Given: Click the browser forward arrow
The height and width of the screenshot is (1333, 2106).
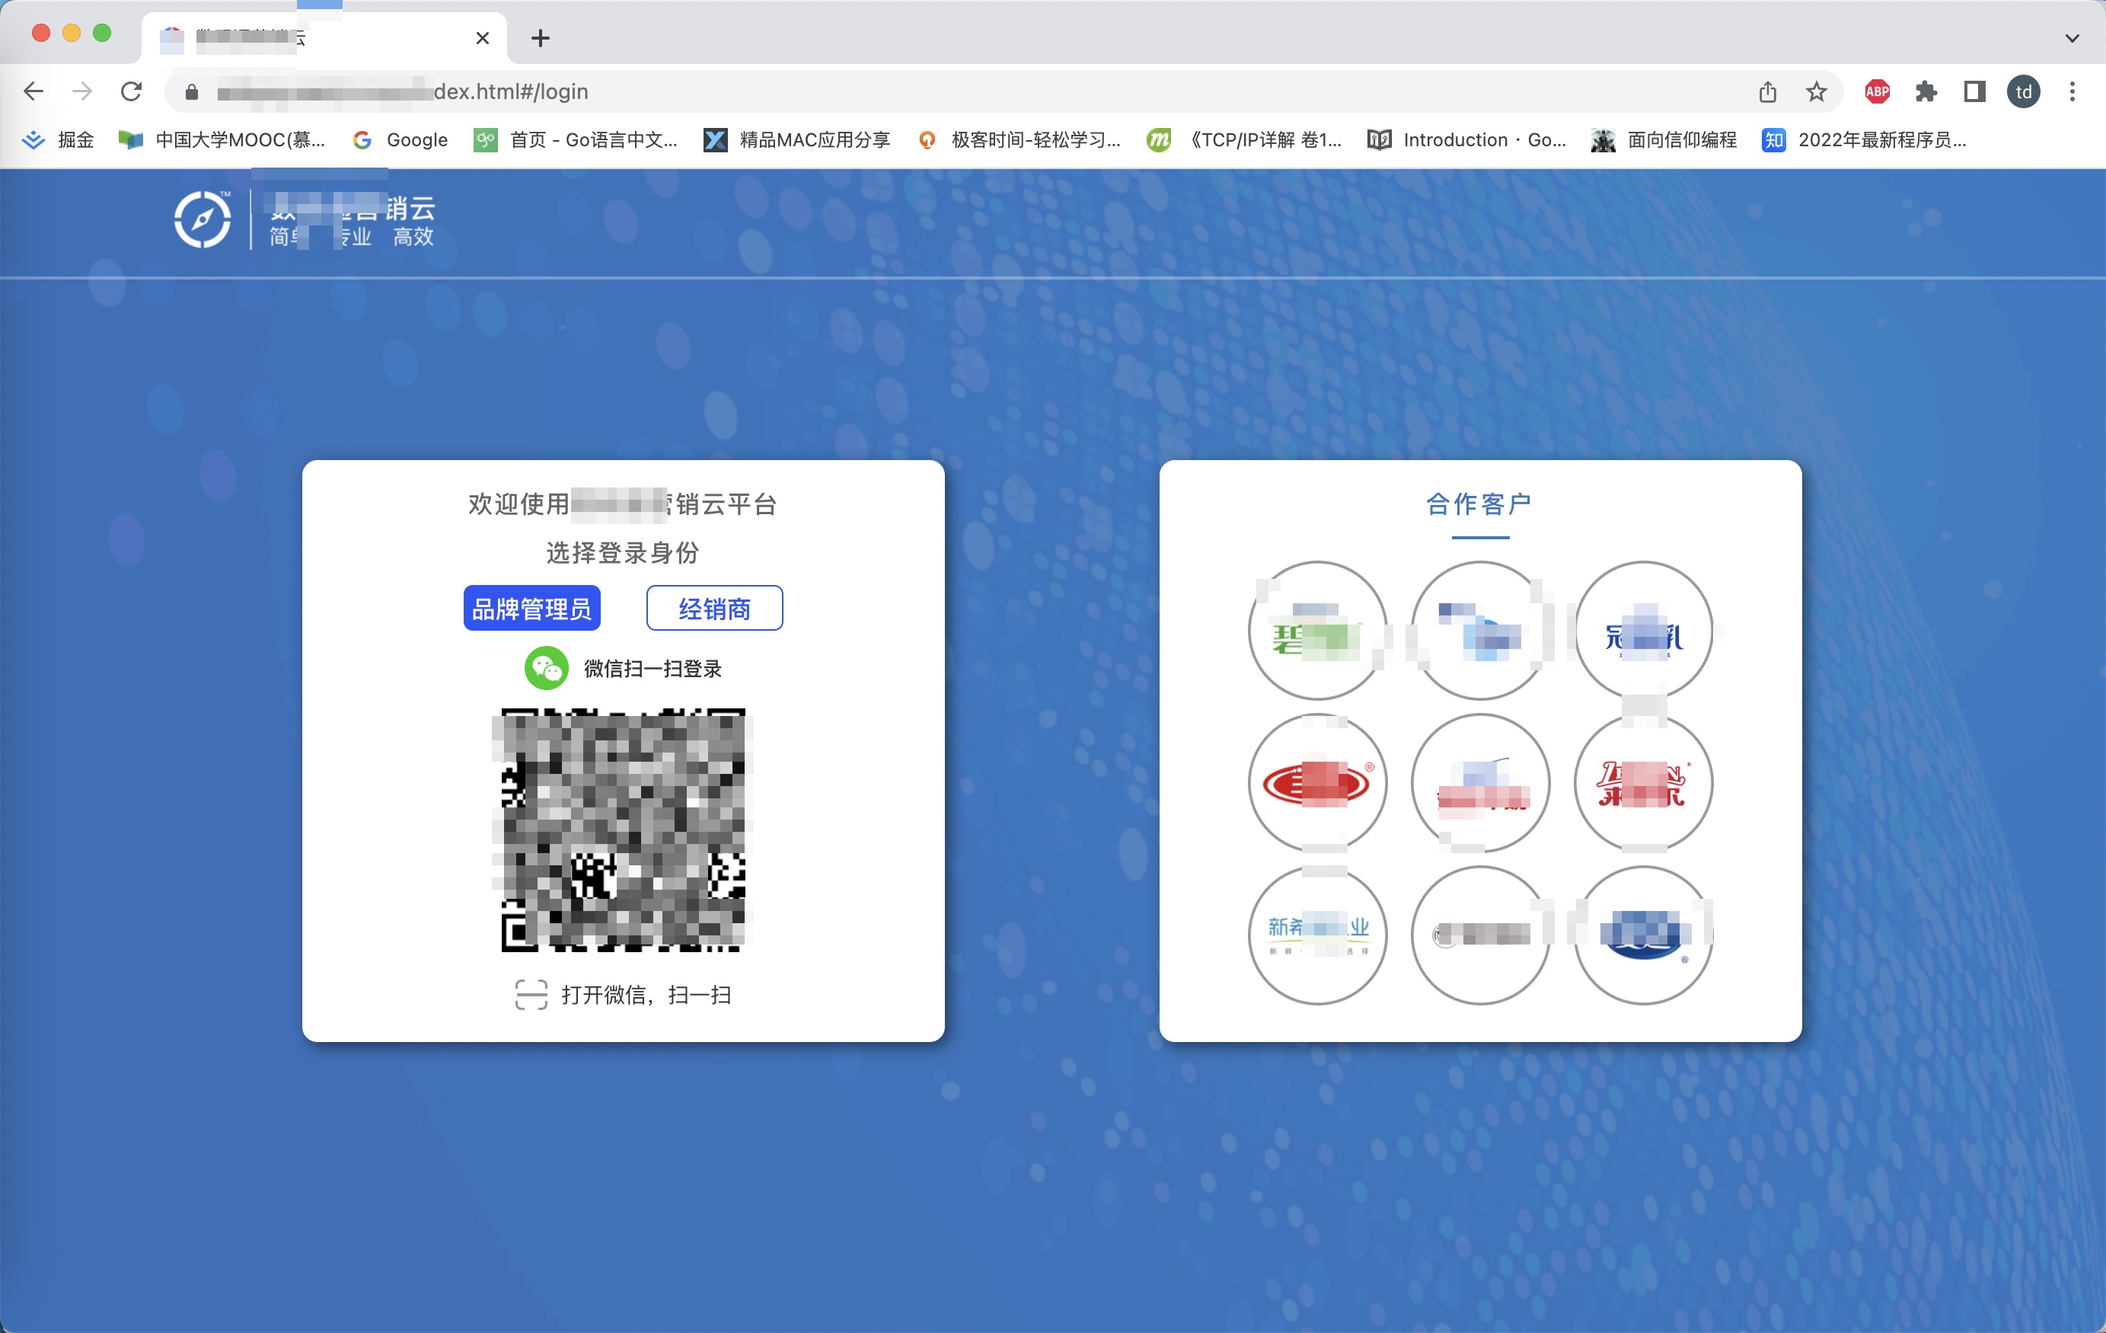Looking at the screenshot, I should point(82,91).
